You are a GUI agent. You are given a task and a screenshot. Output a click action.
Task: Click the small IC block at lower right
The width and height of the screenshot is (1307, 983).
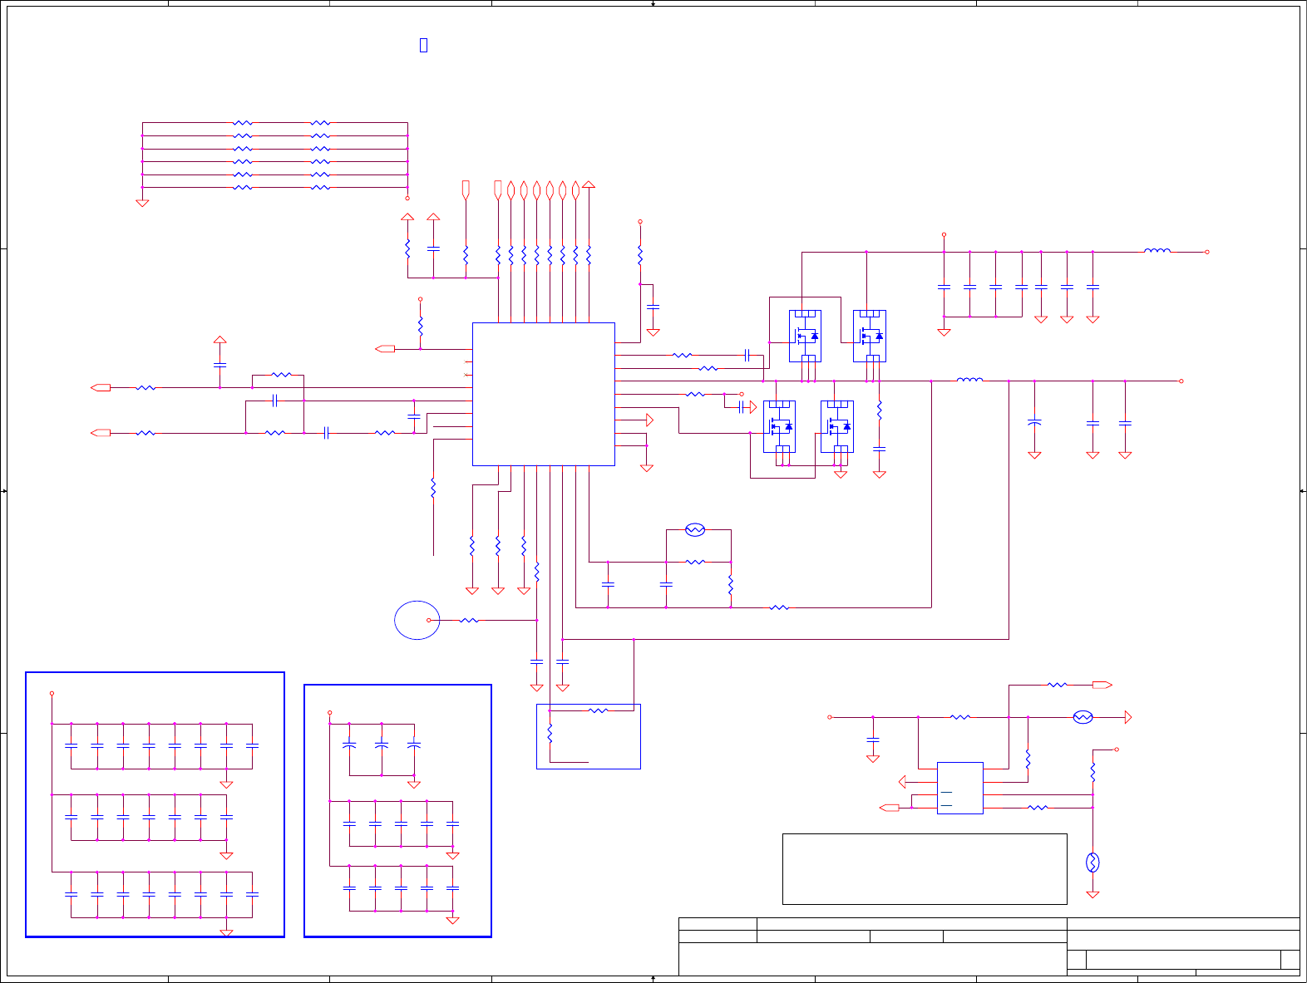960,788
